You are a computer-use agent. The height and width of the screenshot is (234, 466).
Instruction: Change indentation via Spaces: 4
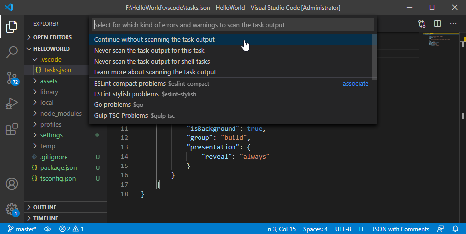[x=315, y=229]
